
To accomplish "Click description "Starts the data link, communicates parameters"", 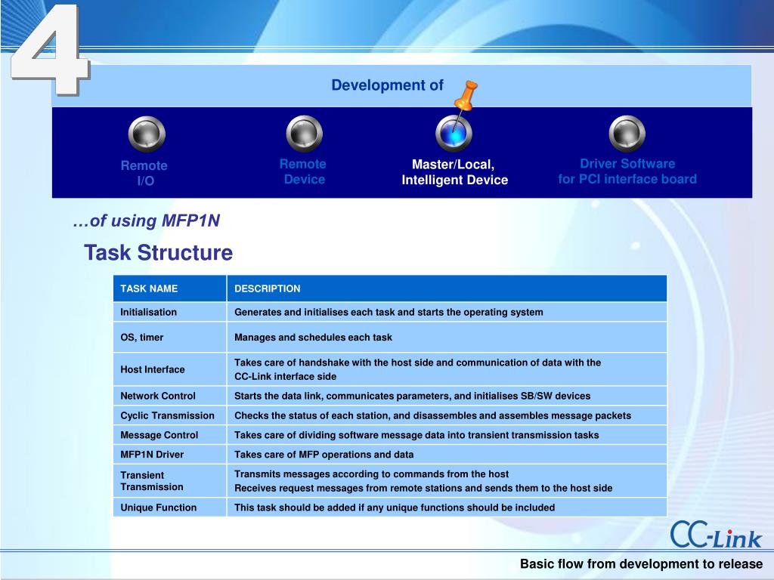I will (447, 396).
